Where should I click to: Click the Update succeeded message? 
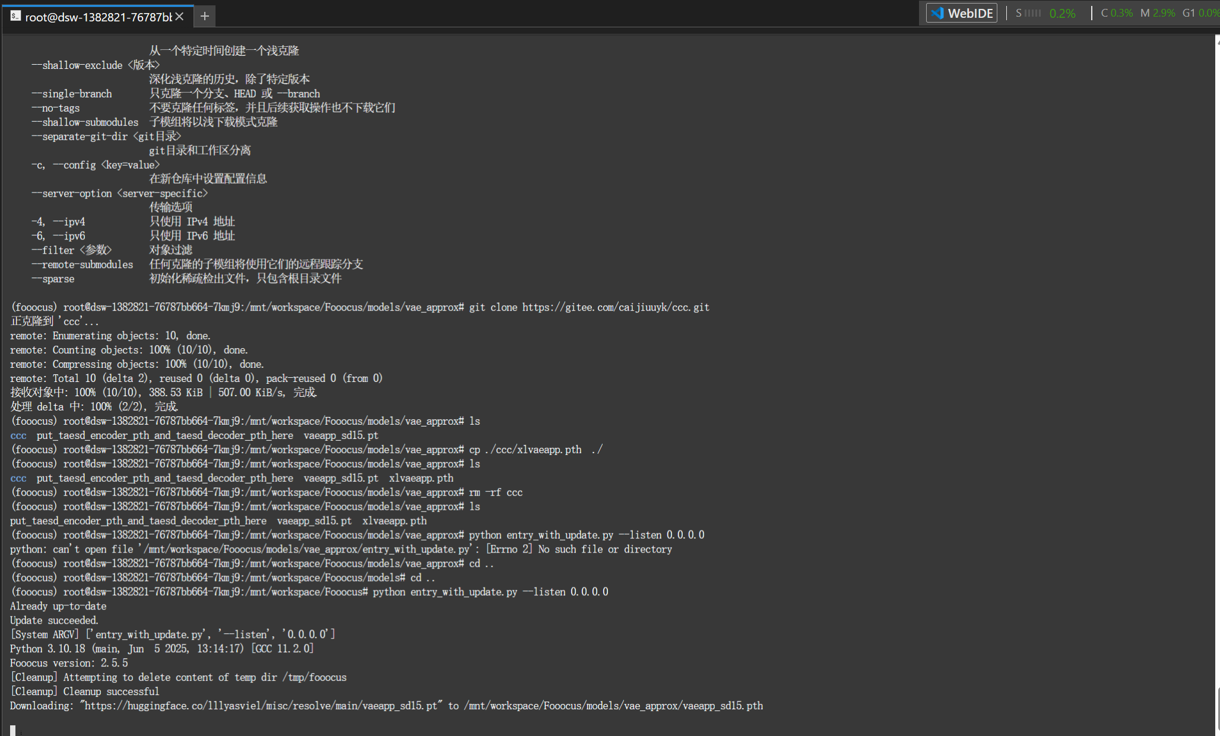coord(54,620)
